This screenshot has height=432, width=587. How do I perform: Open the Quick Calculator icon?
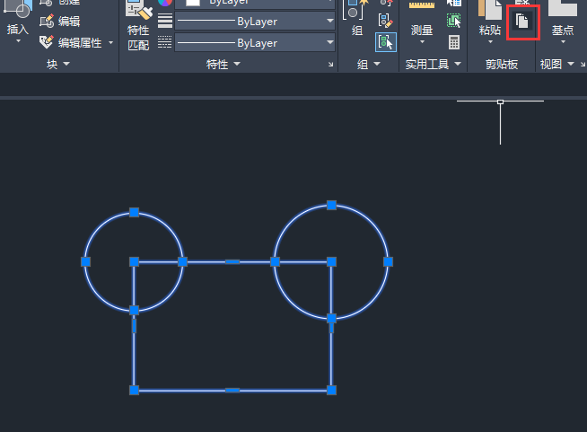pyautogui.click(x=454, y=42)
